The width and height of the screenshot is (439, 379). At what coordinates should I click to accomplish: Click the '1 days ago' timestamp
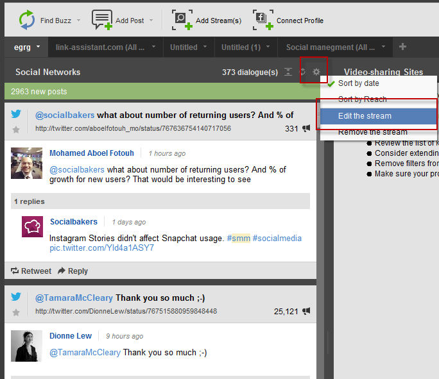(129, 222)
